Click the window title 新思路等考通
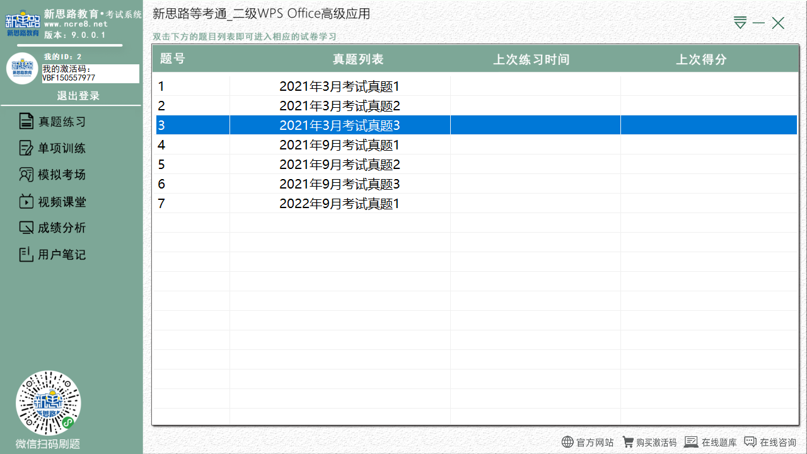Image resolution: width=807 pixels, height=454 pixels. point(262,13)
